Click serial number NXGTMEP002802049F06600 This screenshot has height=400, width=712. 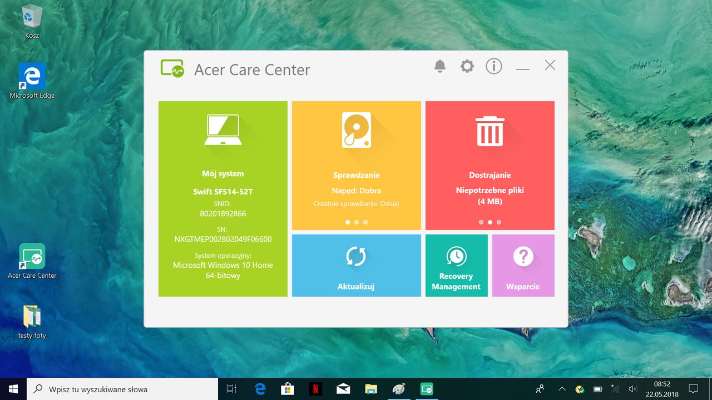(223, 239)
